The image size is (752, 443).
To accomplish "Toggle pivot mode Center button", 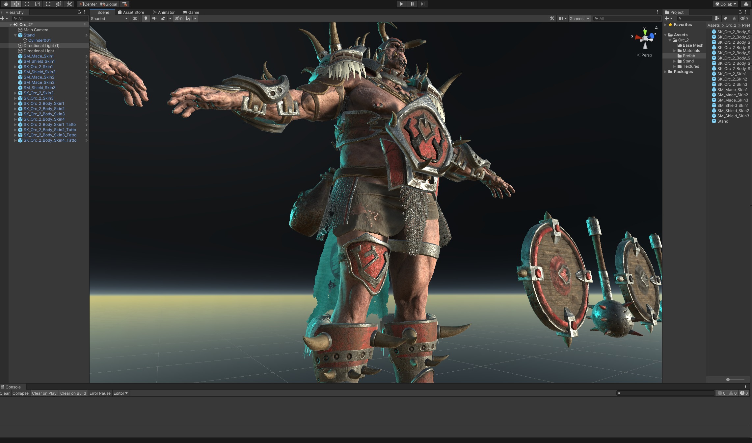I will pyautogui.click(x=88, y=4).
